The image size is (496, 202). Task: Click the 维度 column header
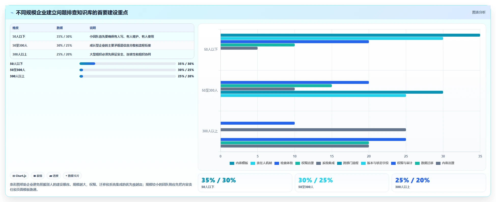point(16,28)
